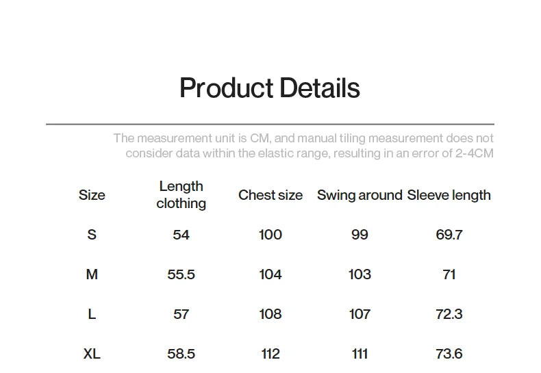Click the measurement unit note text

(x=303, y=146)
